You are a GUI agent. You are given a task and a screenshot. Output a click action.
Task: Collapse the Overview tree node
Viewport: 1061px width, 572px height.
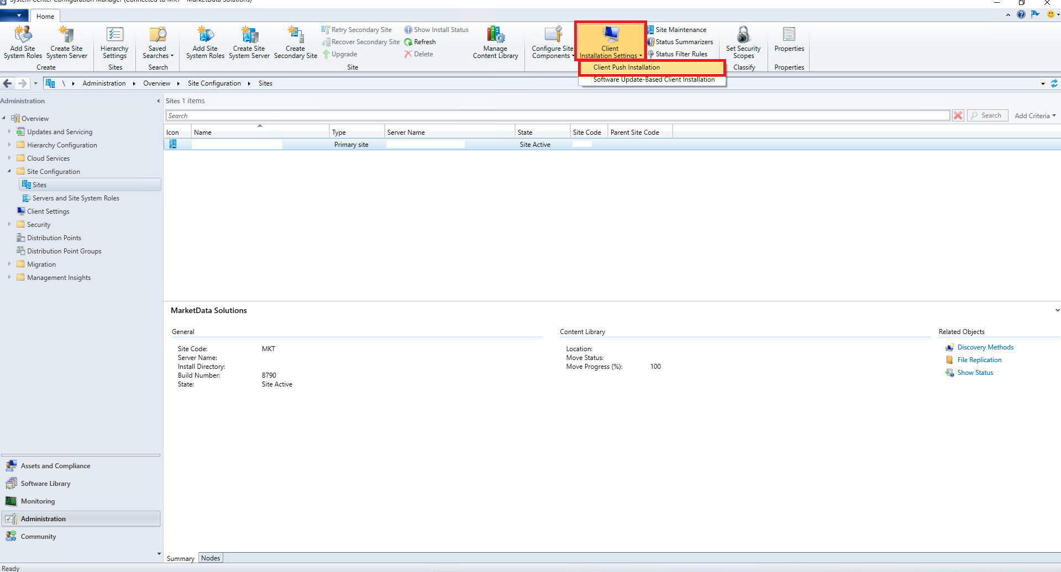coord(4,118)
